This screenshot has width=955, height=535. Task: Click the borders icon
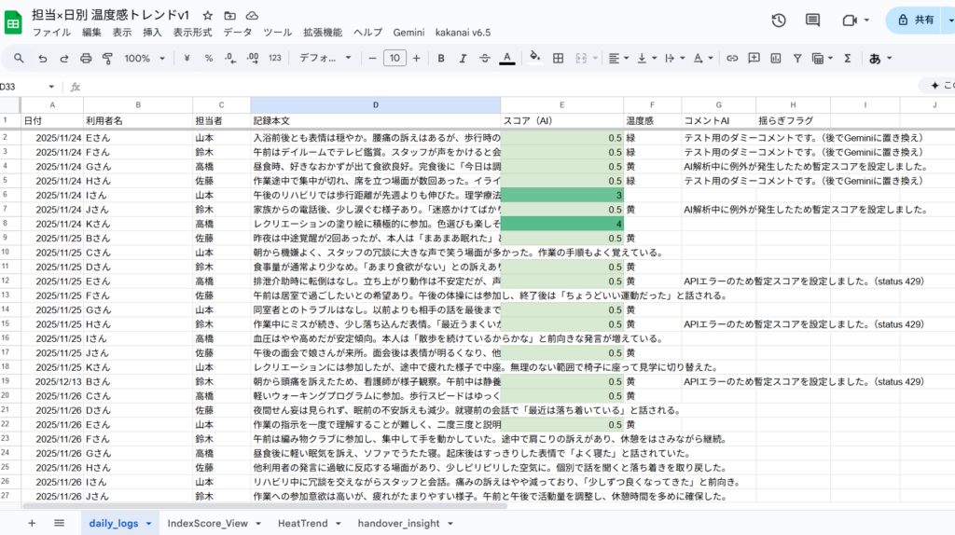(559, 58)
